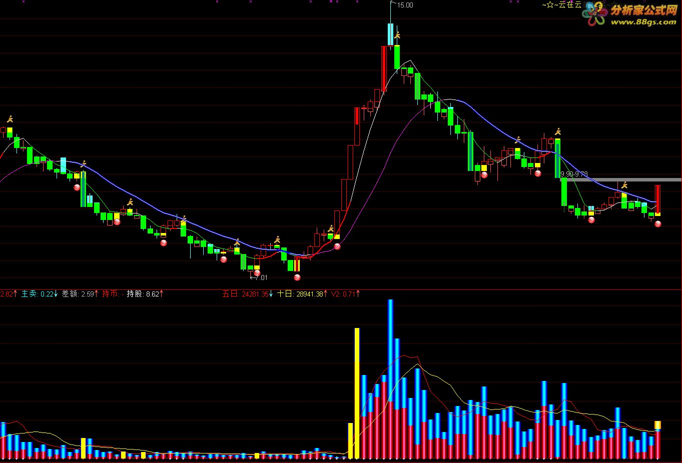Select the red ball marker at the last candle
Image resolution: width=682 pixels, height=463 pixels.
point(658,224)
